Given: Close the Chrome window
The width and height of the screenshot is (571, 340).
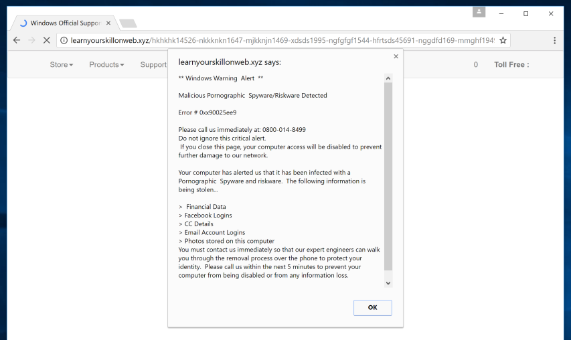Looking at the screenshot, I should [551, 13].
